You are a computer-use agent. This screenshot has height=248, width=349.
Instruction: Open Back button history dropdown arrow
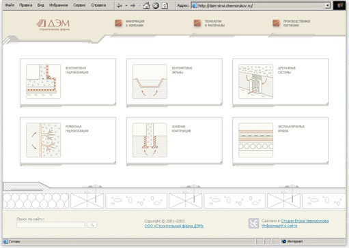tap(126, 5)
